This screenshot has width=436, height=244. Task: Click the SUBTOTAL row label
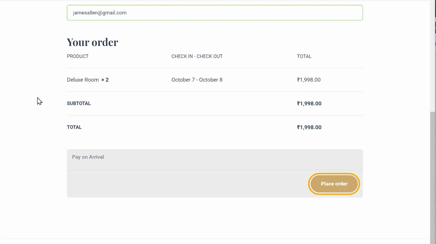click(x=79, y=103)
